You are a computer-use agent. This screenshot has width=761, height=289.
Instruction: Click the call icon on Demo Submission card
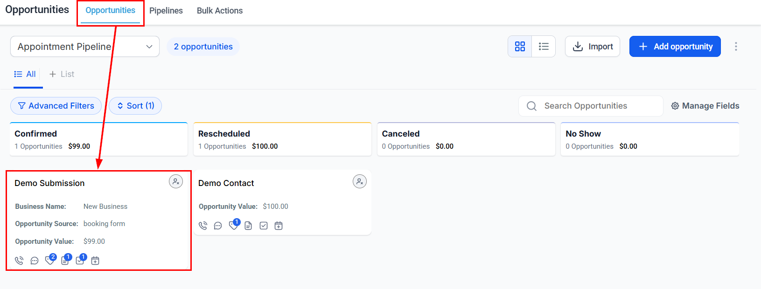pyautogui.click(x=19, y=261)
